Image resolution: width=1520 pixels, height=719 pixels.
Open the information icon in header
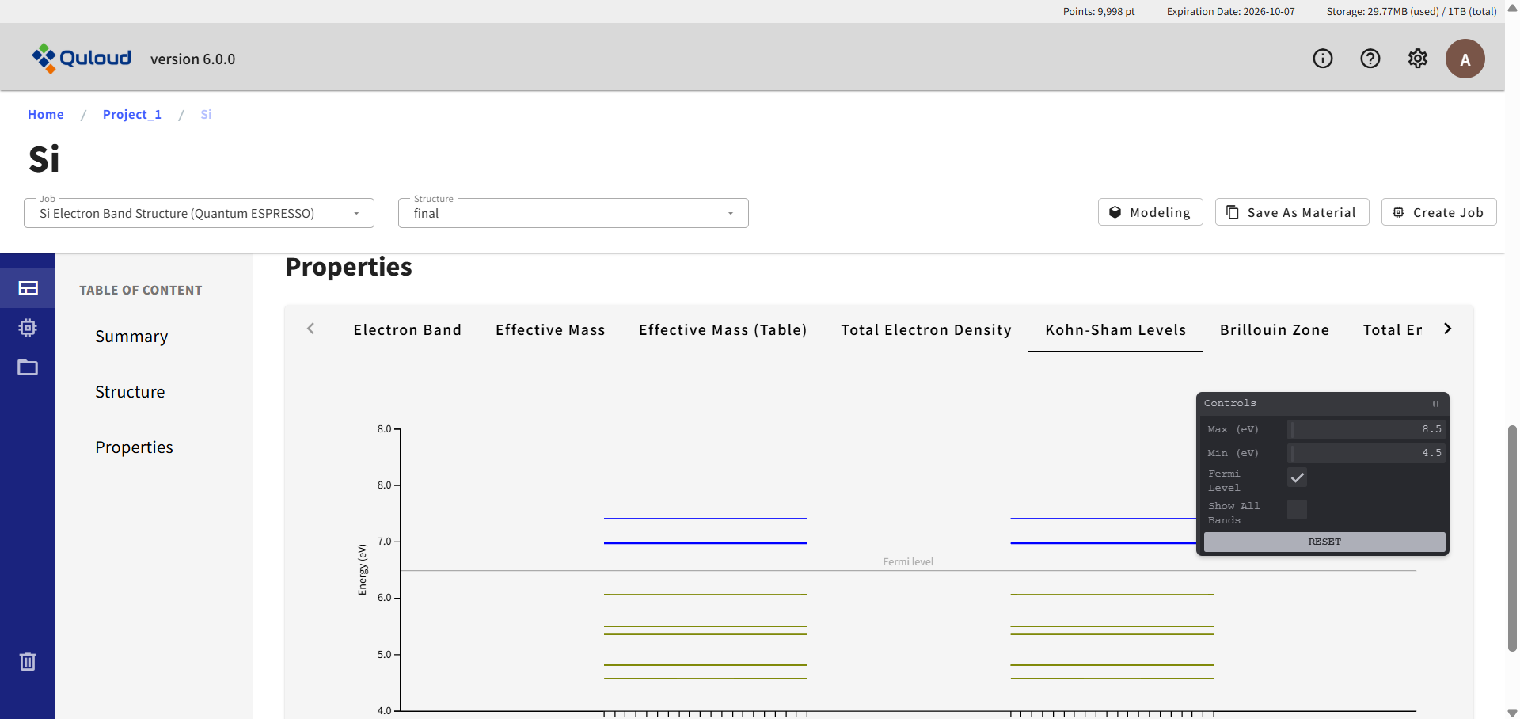(x=1322, y=59)
